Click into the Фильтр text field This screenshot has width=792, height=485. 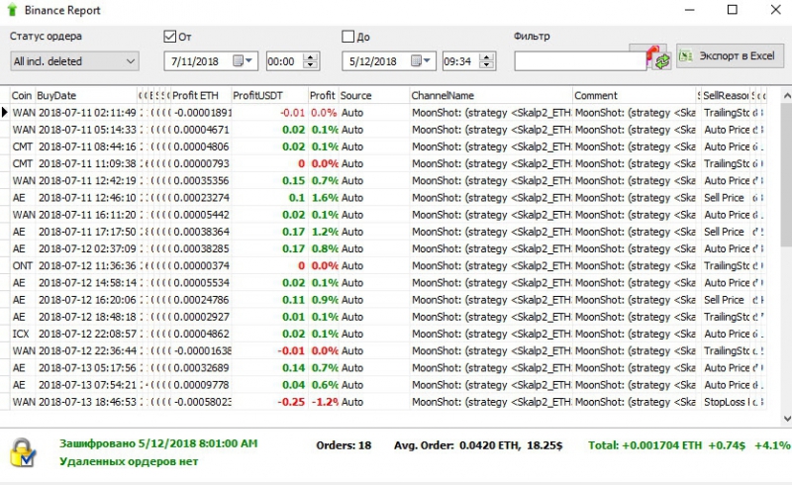[x=580, y=61]
